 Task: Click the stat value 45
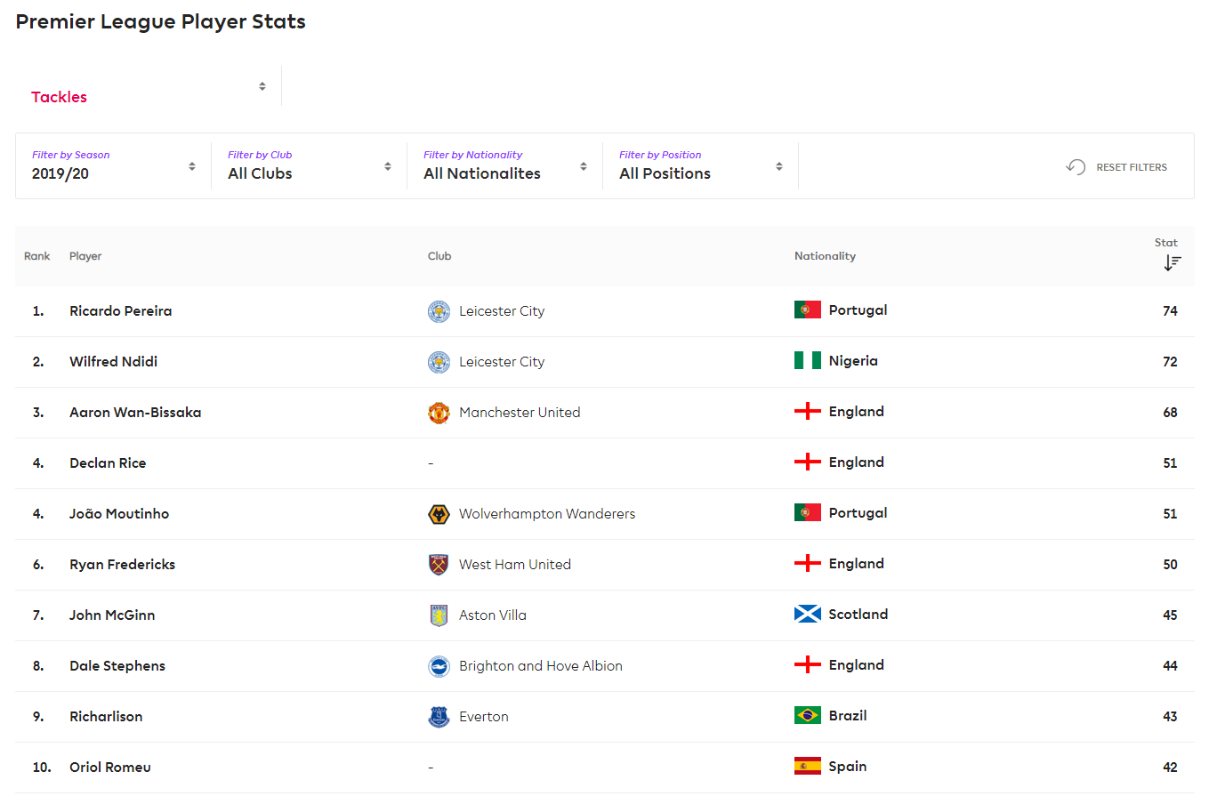1170,615
